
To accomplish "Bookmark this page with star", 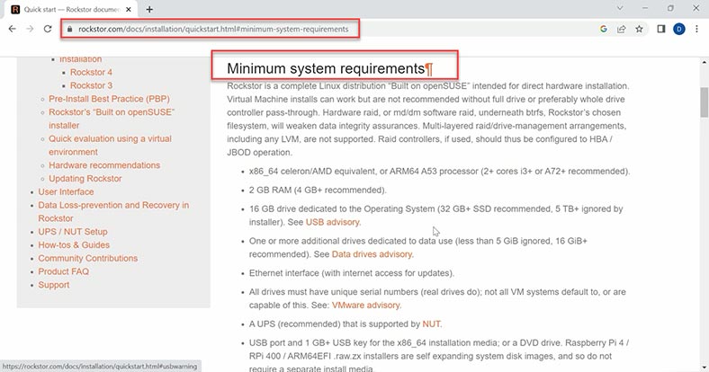I will [x=639, y=29].
